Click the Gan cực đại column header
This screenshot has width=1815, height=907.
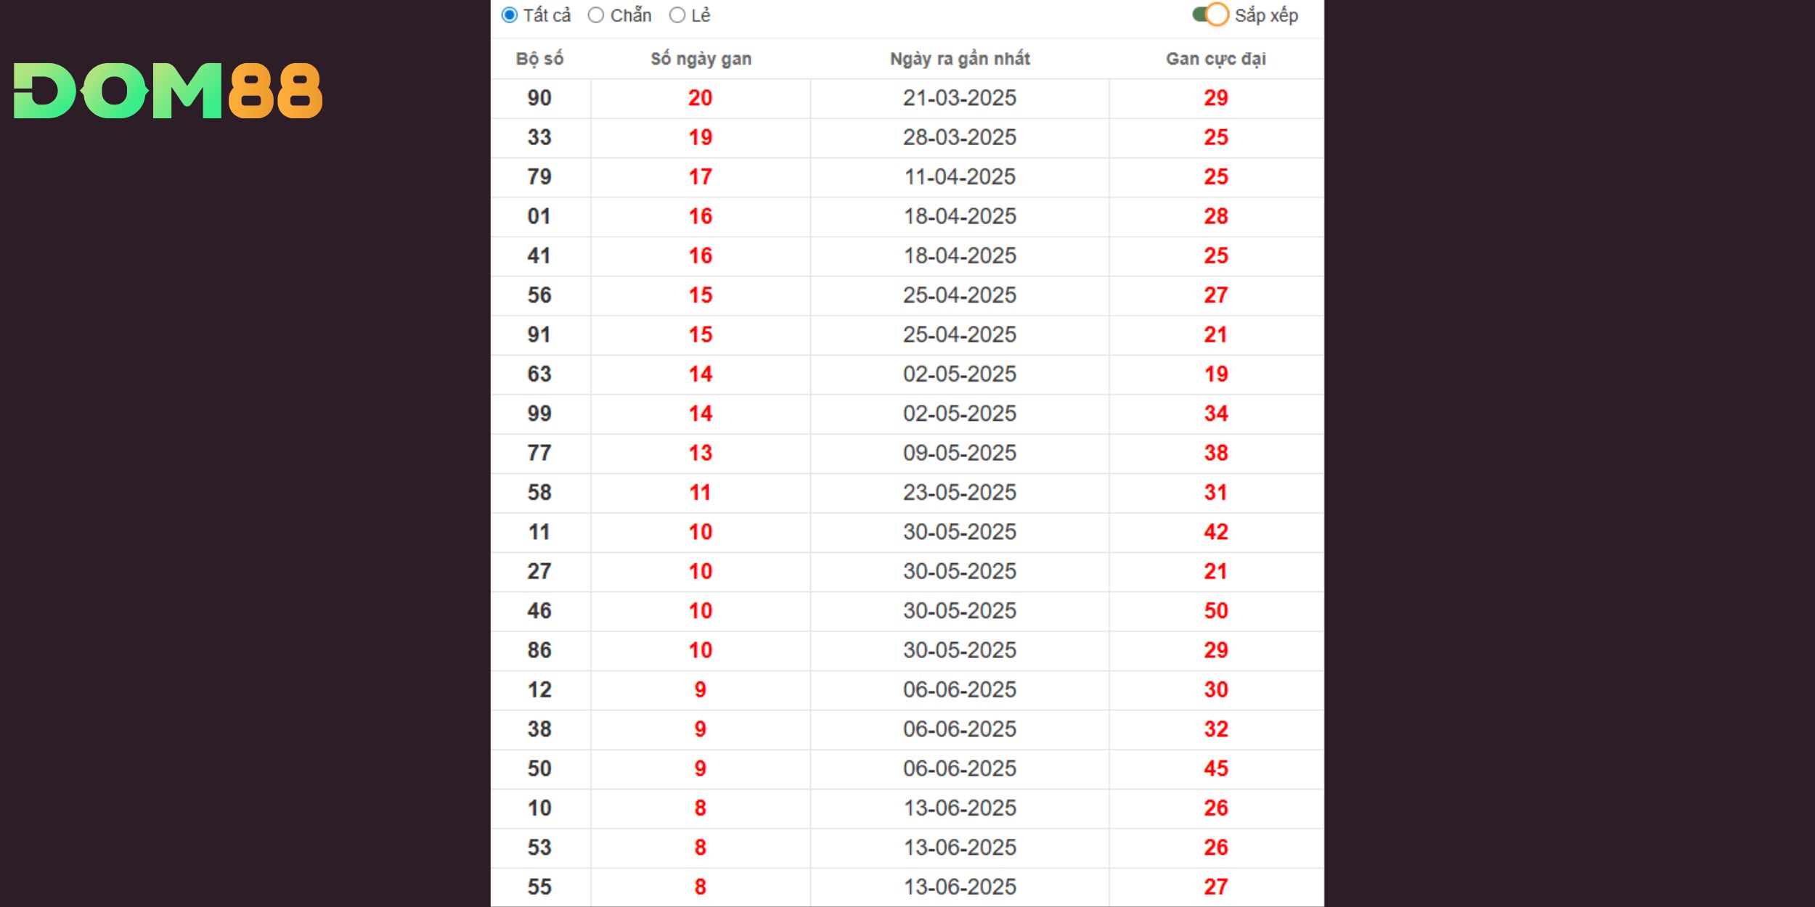pyautogui.click(x=1216, y=59)
